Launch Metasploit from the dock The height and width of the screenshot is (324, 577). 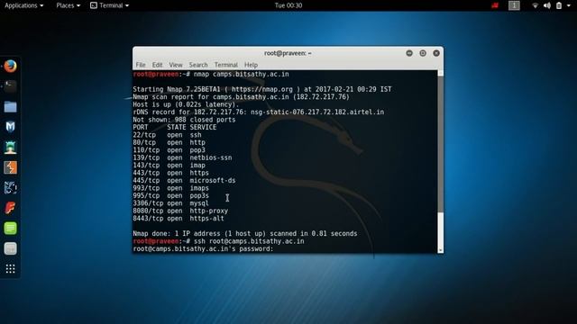pos(10,127)
